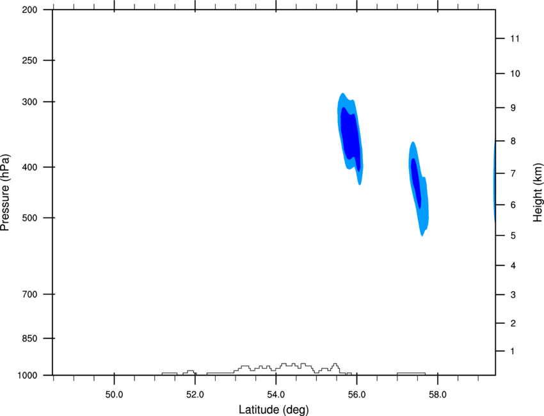Screen dimensions: 544x416
Task: Pick the 5 km height label
Action: [x=513, y=236]
